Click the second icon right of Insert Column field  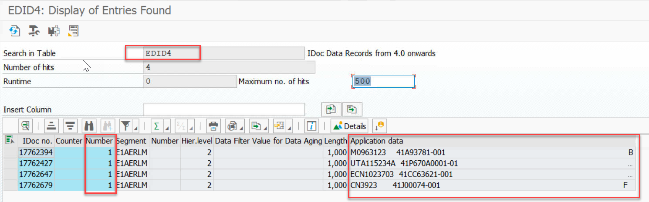point(352,109)
